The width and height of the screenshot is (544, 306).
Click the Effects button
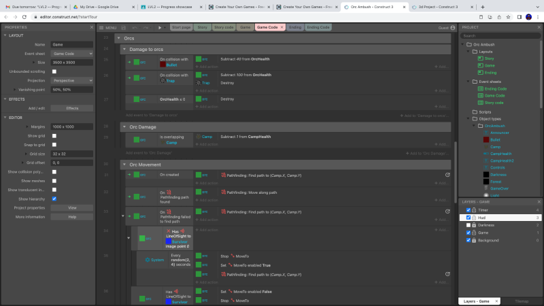click(71, 108)
